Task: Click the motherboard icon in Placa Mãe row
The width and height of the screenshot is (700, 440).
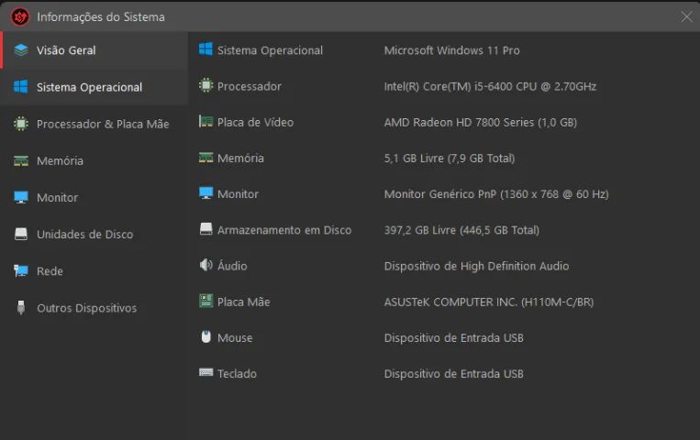Action: click(x=206, y=301)
